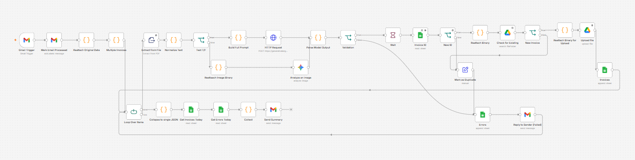This screenshot has width=635, height=160.
Task: Select the Normalize Text code node
Action: (x=173, y=40)
